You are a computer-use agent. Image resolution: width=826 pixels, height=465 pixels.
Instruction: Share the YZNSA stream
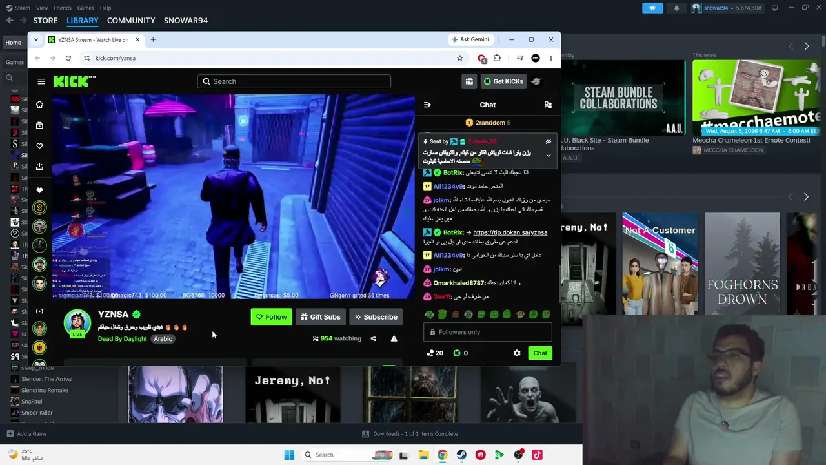coord(373,338)
